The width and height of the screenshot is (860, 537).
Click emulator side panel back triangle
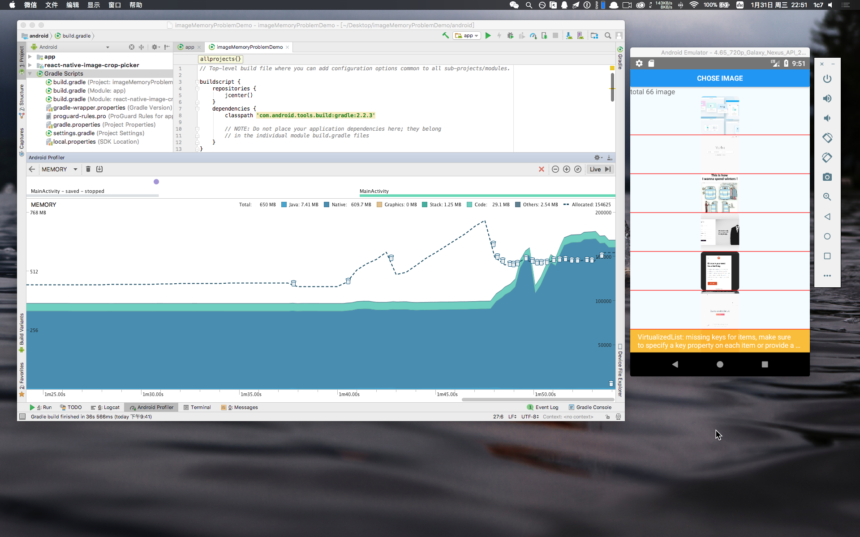pyautogui.click(x=827, y=217)
